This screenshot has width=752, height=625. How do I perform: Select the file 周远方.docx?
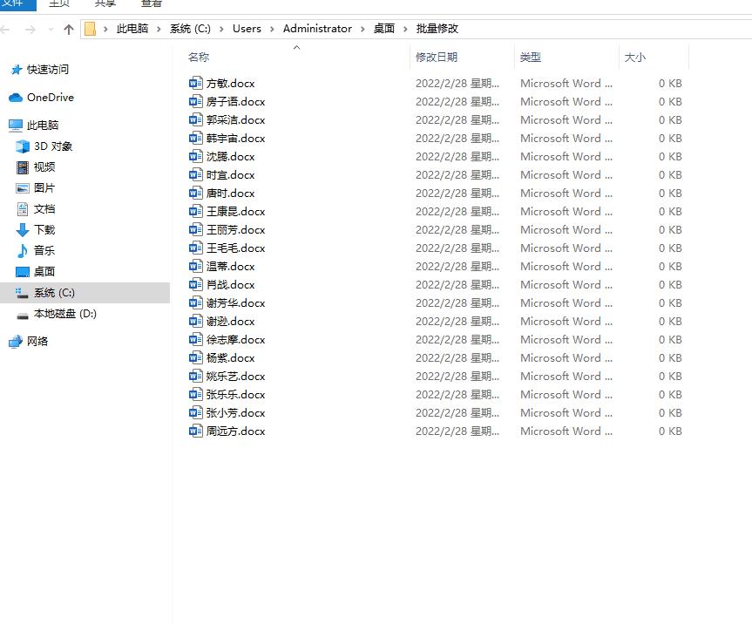235,431
